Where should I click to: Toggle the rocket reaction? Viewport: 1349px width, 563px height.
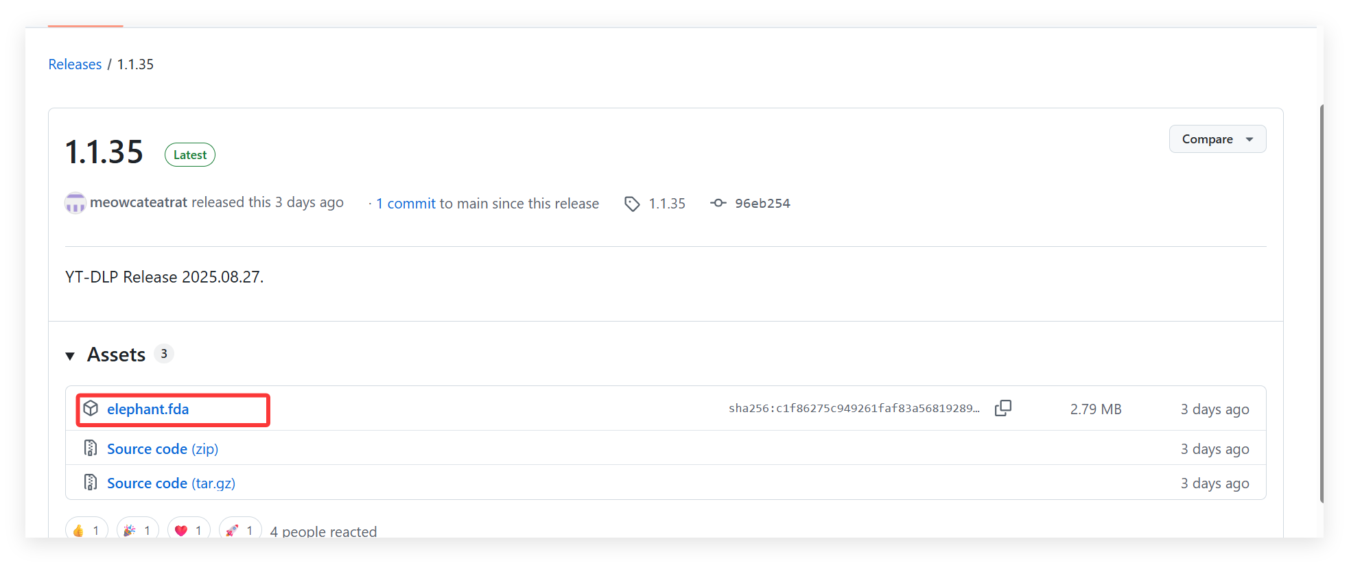point(240,530)
